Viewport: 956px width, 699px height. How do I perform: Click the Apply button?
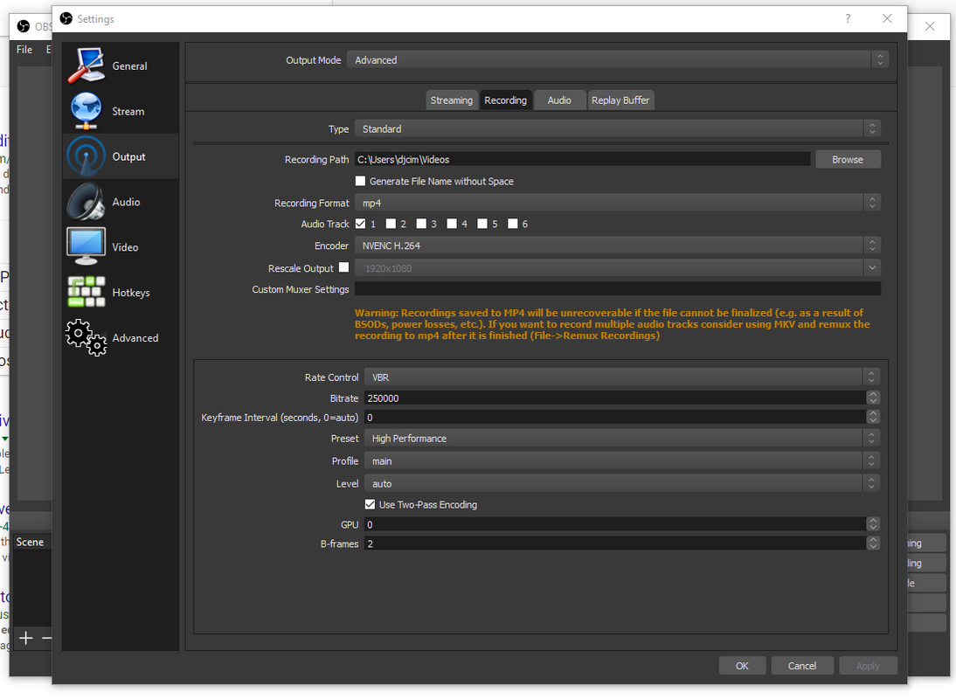pyautogui.click(x=868, y=666)
